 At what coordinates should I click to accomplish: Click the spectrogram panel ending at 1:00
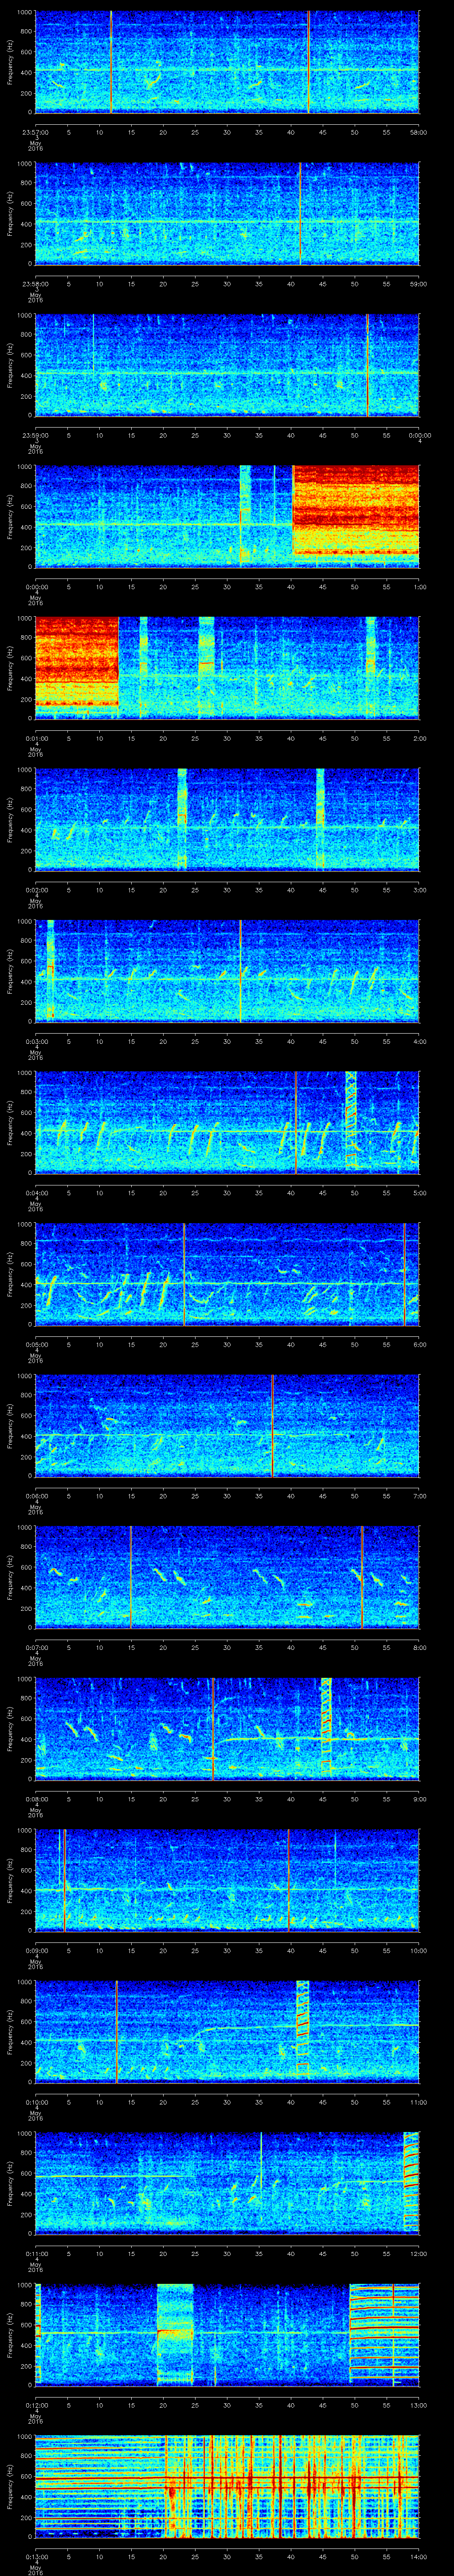[227, 516]
